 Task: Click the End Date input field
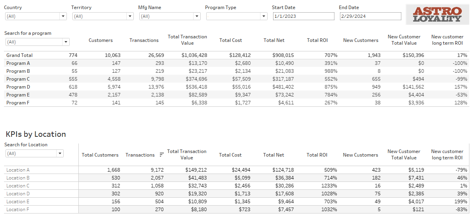click(x=370, y=16)
